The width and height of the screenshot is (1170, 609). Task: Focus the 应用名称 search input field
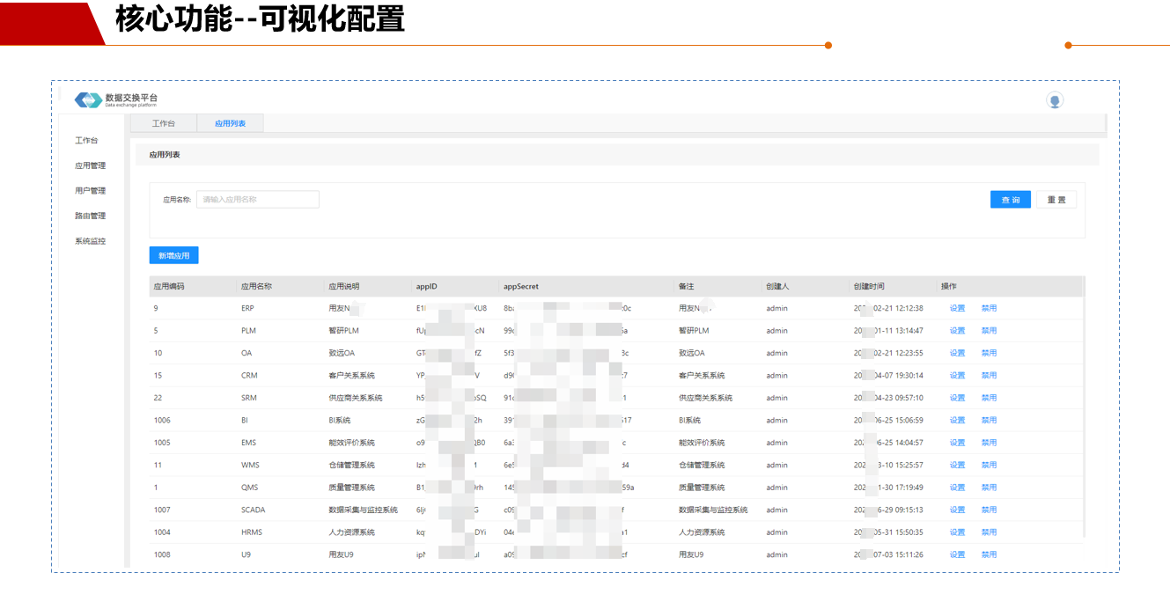tap(257, 200)
